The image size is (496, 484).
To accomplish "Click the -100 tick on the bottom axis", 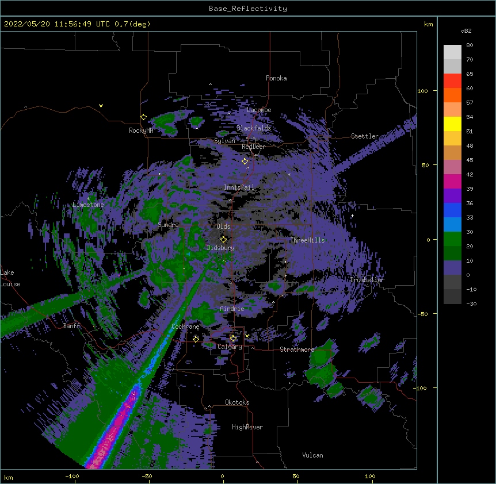I will [72, 476].
